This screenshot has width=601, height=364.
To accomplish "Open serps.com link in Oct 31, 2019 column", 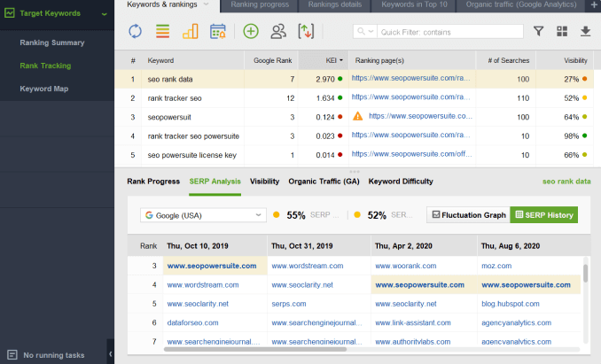I will (289, 304).
